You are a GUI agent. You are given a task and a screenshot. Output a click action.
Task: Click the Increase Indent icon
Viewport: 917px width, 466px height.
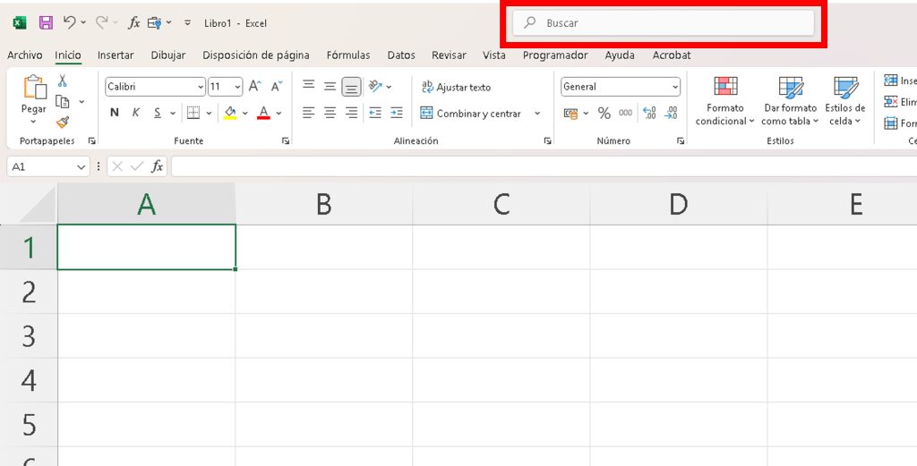(x=396, y=113)
